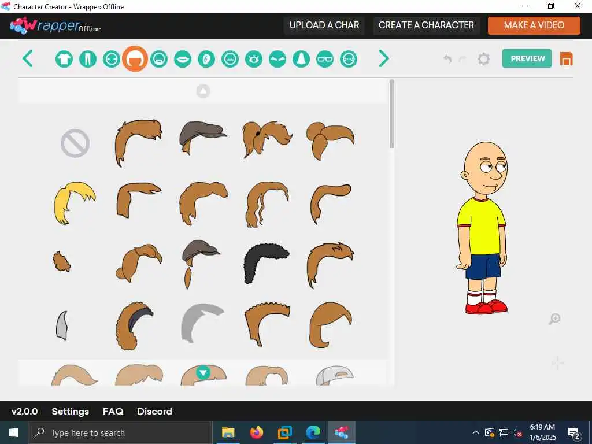Screen dimensions: 592x444
Task: Open the FAQ footer link
Action: [113, 411]
